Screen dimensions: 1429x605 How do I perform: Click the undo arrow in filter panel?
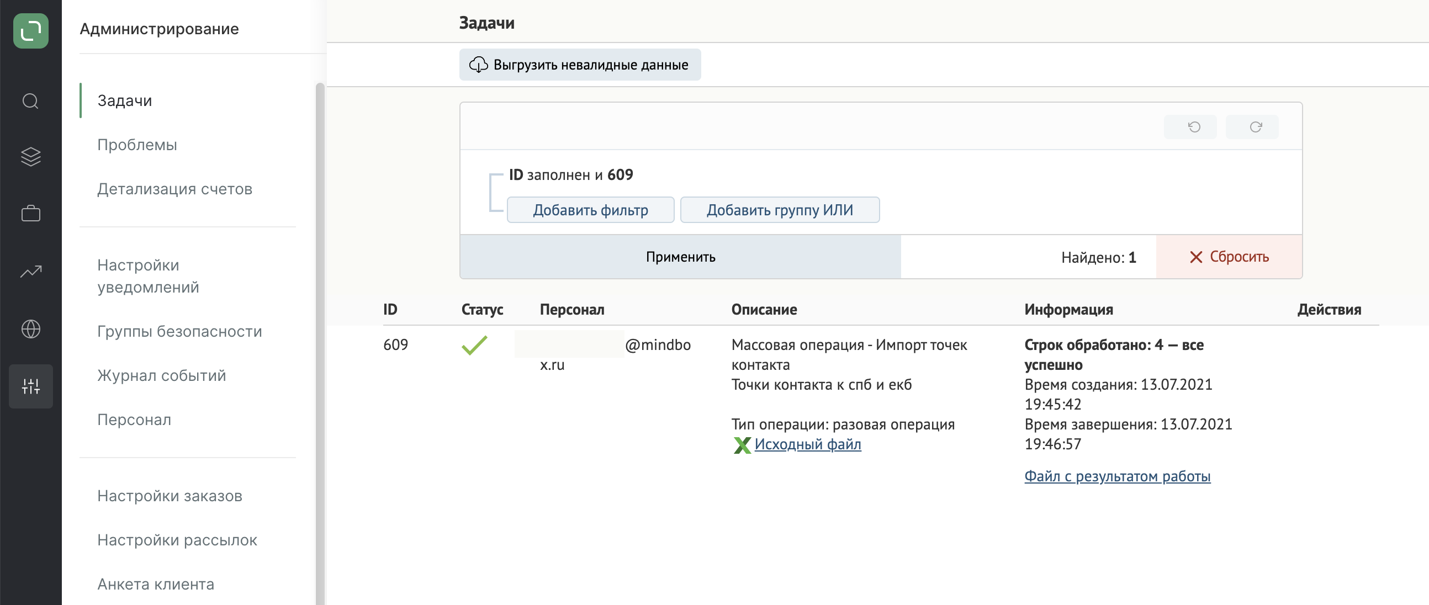1190,127
